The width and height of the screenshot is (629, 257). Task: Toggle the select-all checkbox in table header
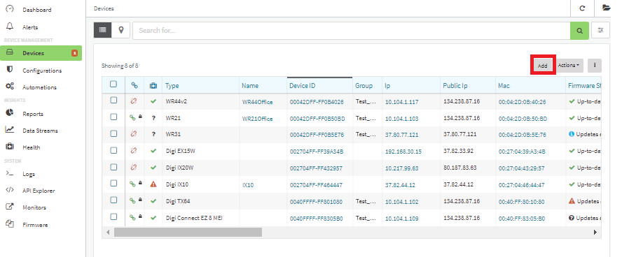(x=113, y=84)
